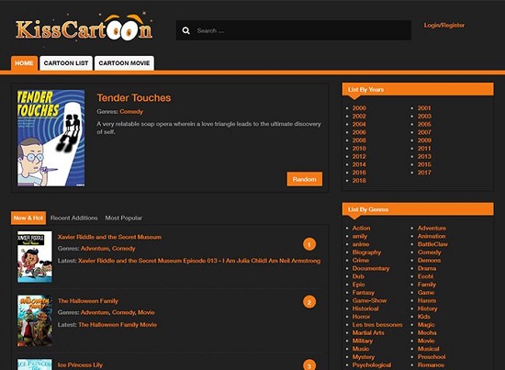This screenshot has width=505, height=370.
Task: Select year 2004 in List By Years
Action: [x=359, y=124]
